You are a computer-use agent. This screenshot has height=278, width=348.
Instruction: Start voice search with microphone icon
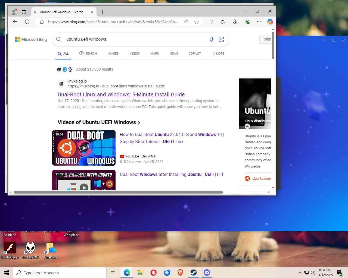coord(212,39)
